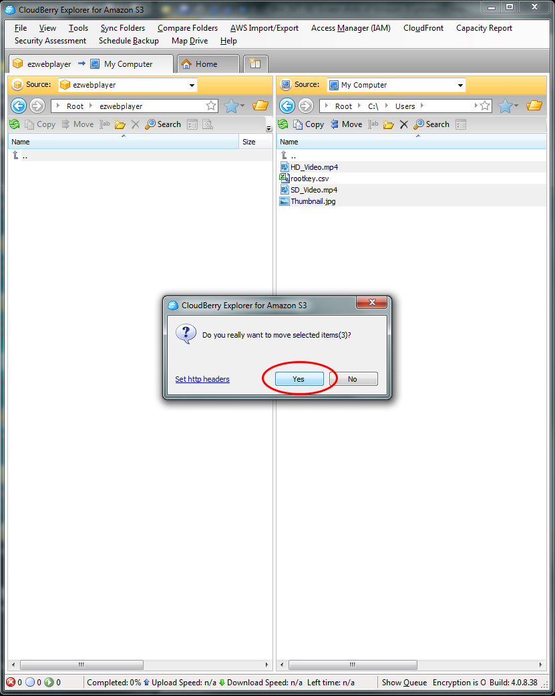Click Copy in the right pane toolbar

[x=309, y=125]
